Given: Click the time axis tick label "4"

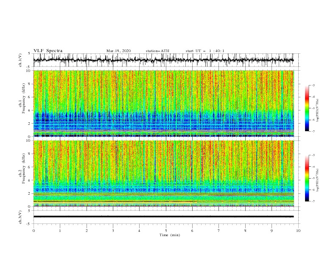Looking at the screenshot, I should (x=140, y=231).
